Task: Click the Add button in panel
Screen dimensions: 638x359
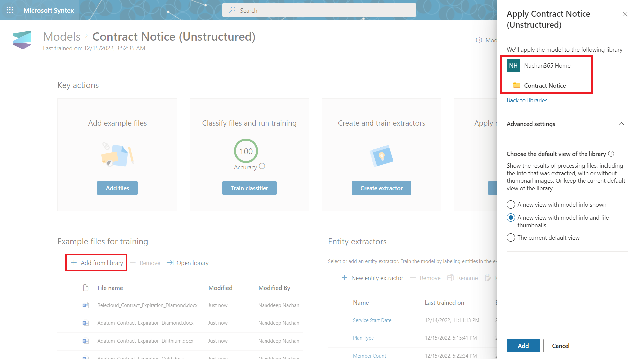Action: pos(523,346)
